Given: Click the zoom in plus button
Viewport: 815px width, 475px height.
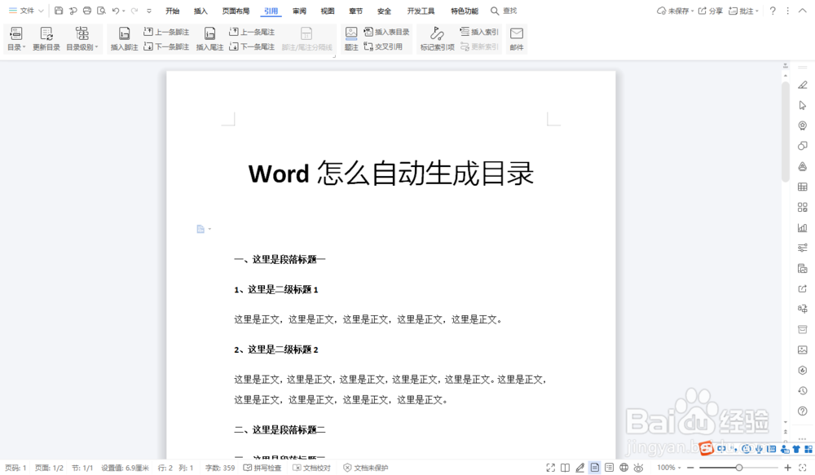Looking at the screenshot, I should coord(787,468).
